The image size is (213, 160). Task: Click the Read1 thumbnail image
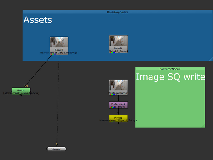click(x=119, y=41)
